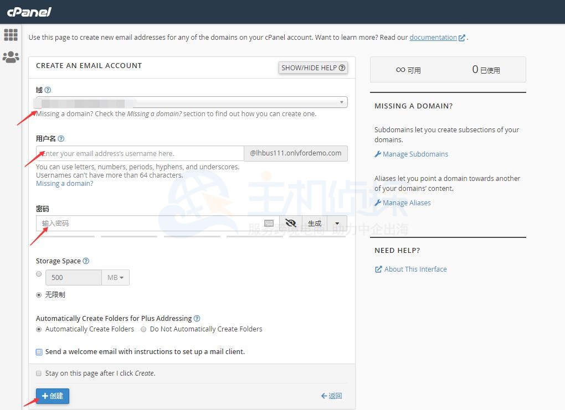Check Stay on this page after Create
This screenshot has width=565, height=410.
(x=39, y=373)
